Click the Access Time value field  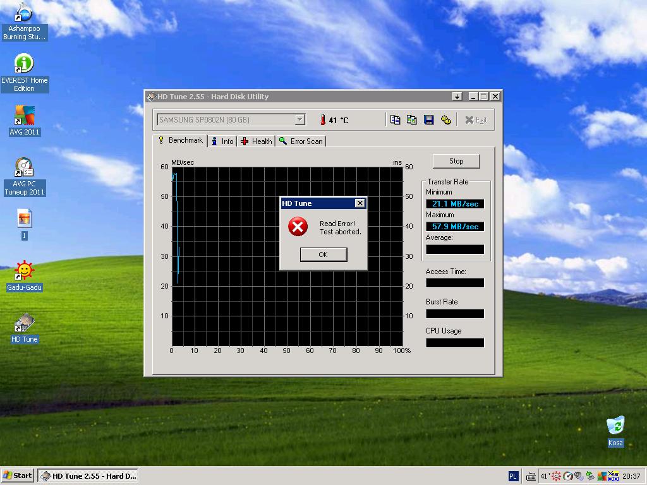(x=455, y=283)
